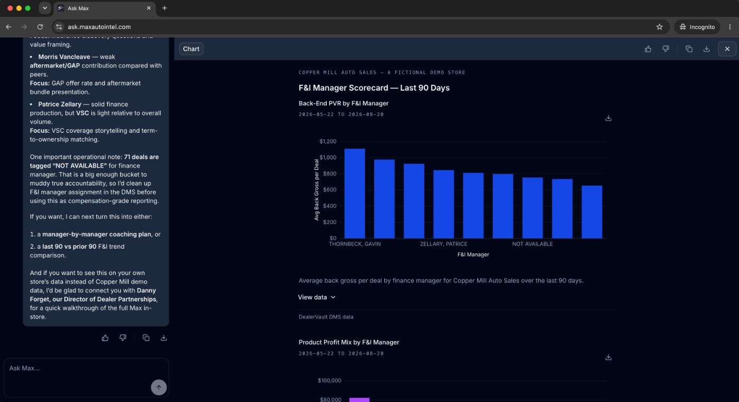739x402 pixels.
Task: Bookmark this page with the star icon
Action: tap(659, 27)
